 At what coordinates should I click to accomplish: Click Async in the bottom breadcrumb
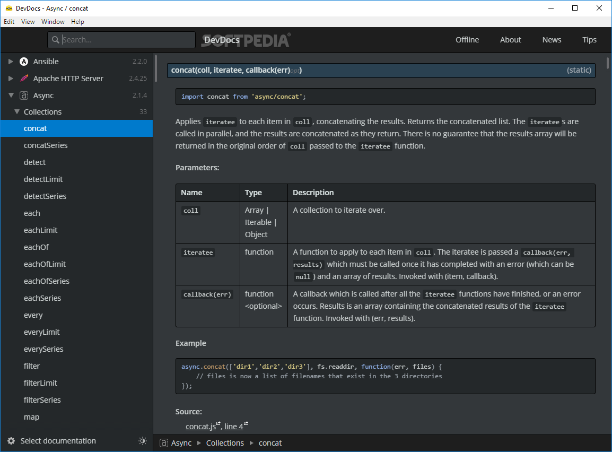[181, 443]
